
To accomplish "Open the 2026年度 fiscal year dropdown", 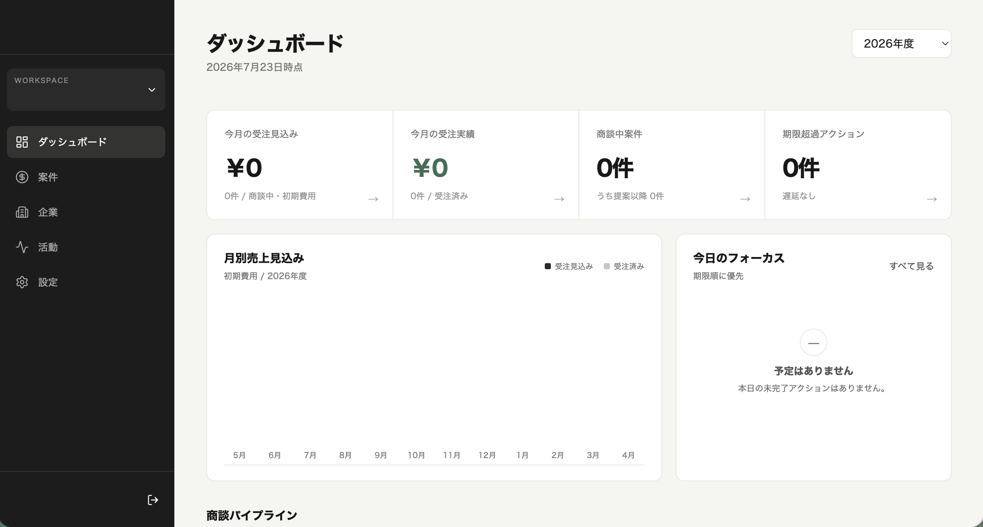I will pos(902,43).
